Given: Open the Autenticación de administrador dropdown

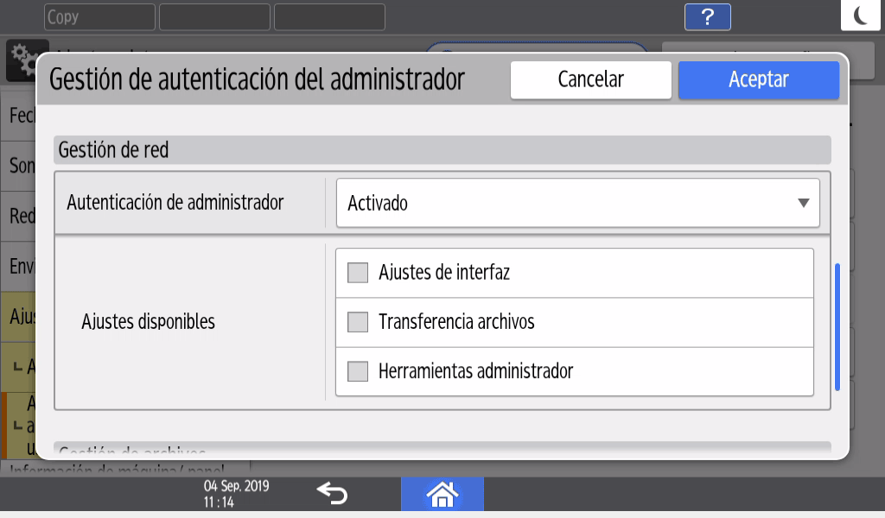Looking at the screenshot, I should [x=577, y=204].
